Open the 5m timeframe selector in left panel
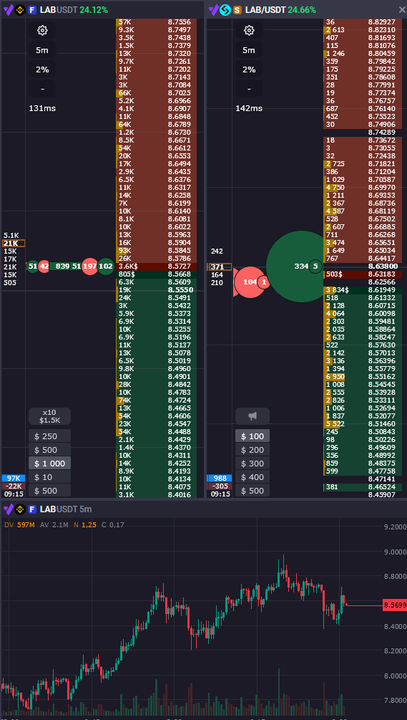Viewport: 407px width, 720px height. click(42, 50)
